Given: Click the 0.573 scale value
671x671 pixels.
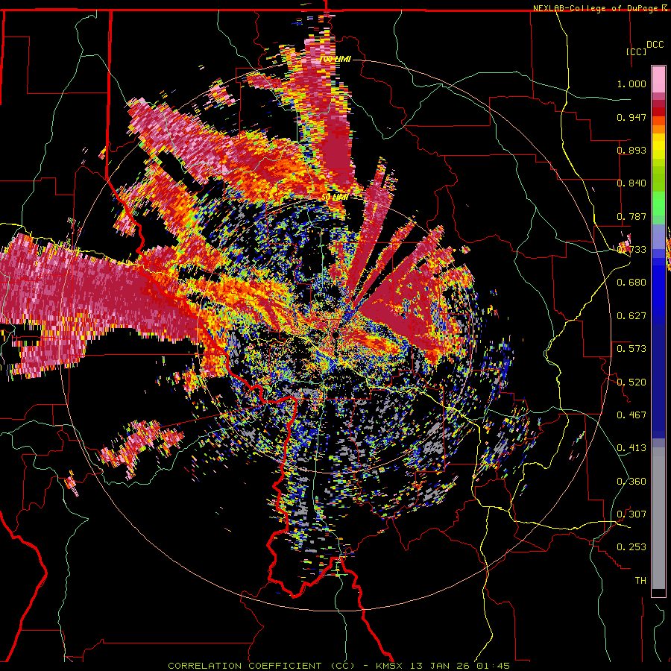Looking at the screenshot, I should click(x=631, y=349).
